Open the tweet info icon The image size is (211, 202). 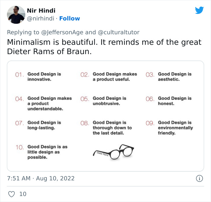pyautogui.click(x=199, y=178)
